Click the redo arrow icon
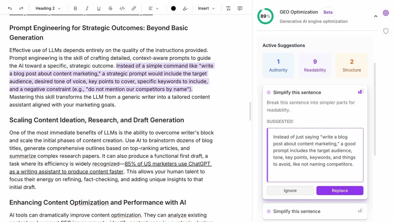Image resolution: width=395 pixels, height=222 pixels. tap(21, 8)
